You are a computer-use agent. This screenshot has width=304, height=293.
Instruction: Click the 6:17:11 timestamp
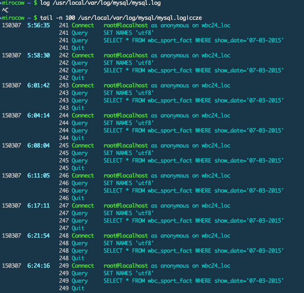click(38, 206)
